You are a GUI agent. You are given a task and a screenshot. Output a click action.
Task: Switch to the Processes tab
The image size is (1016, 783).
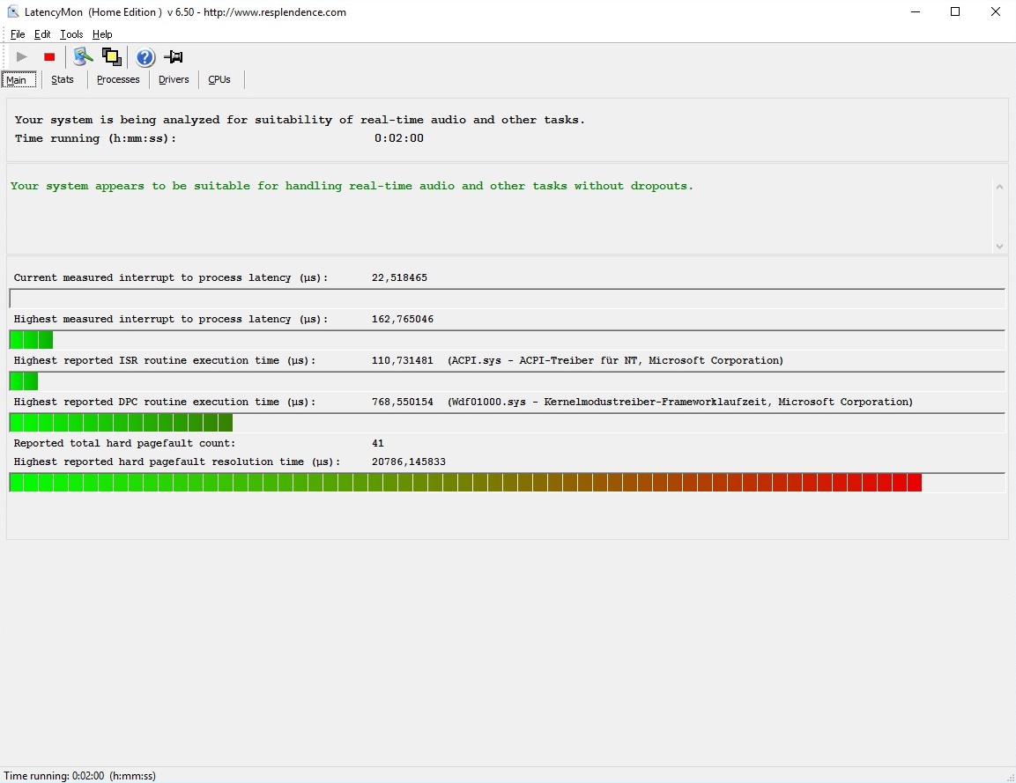(x=118, y=79)
